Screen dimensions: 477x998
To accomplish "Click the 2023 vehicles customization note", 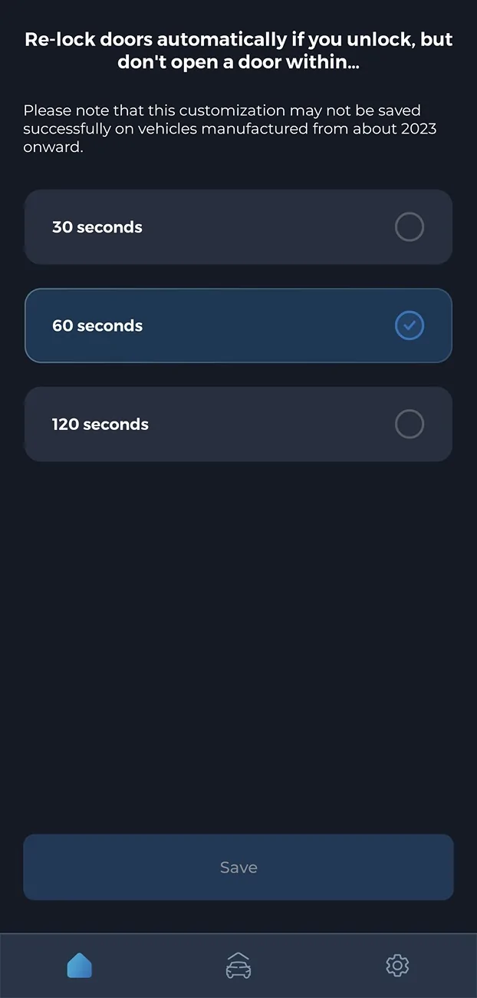I will click(230, 128).
